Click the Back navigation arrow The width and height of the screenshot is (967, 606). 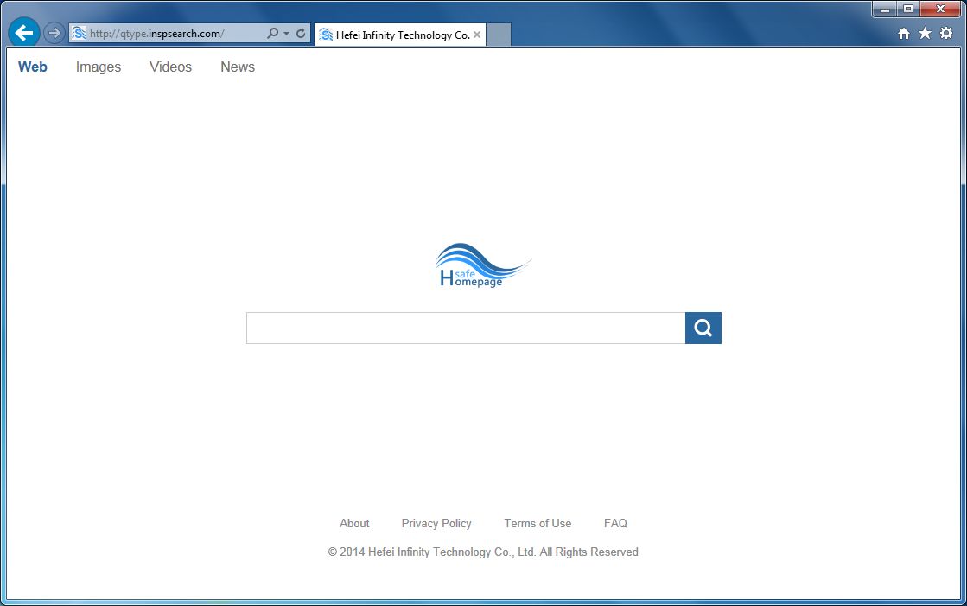23,32
